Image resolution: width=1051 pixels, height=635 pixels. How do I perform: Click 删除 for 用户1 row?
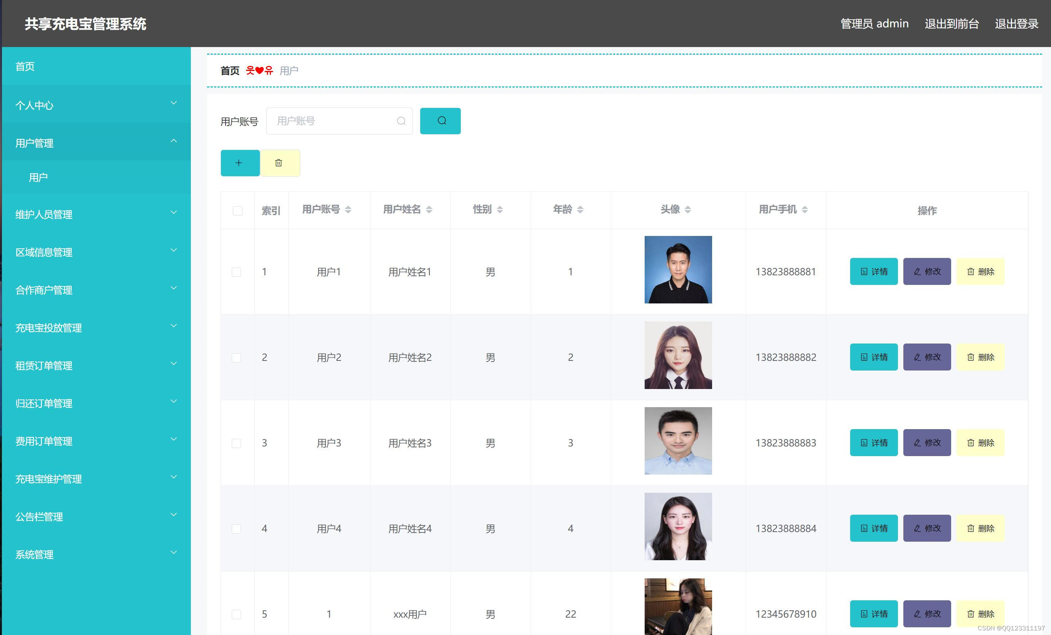click(980, 272)
